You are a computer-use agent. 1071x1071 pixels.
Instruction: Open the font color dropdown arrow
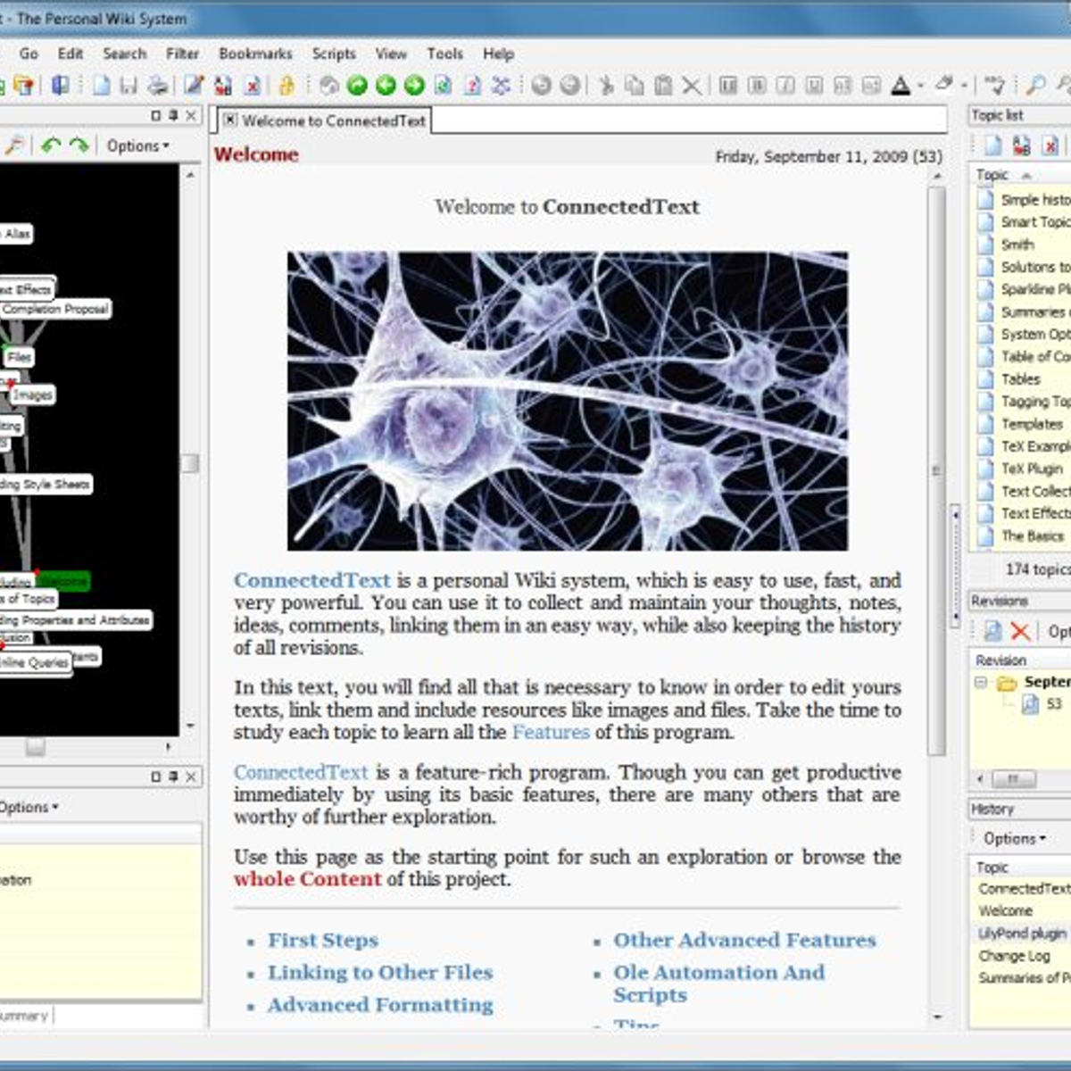pyautogui.click(x=920, y=86)
